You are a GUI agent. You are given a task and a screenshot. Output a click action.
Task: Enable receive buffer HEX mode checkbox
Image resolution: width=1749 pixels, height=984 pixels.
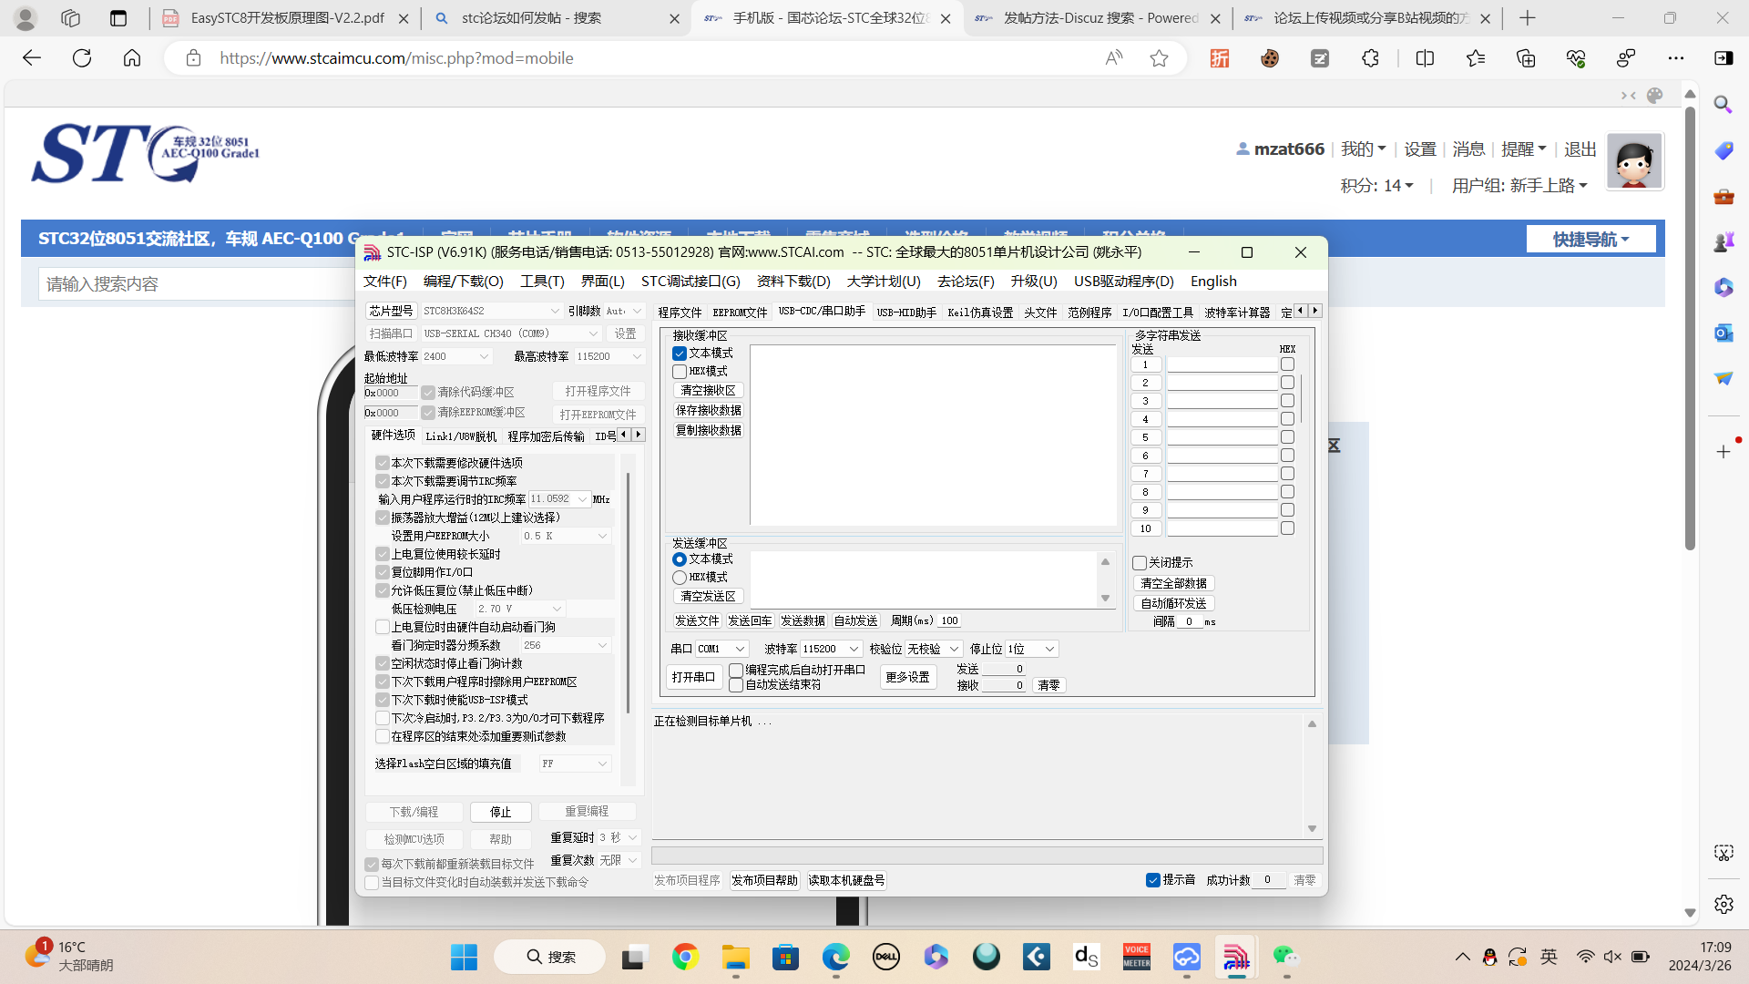tap(680, 372)
